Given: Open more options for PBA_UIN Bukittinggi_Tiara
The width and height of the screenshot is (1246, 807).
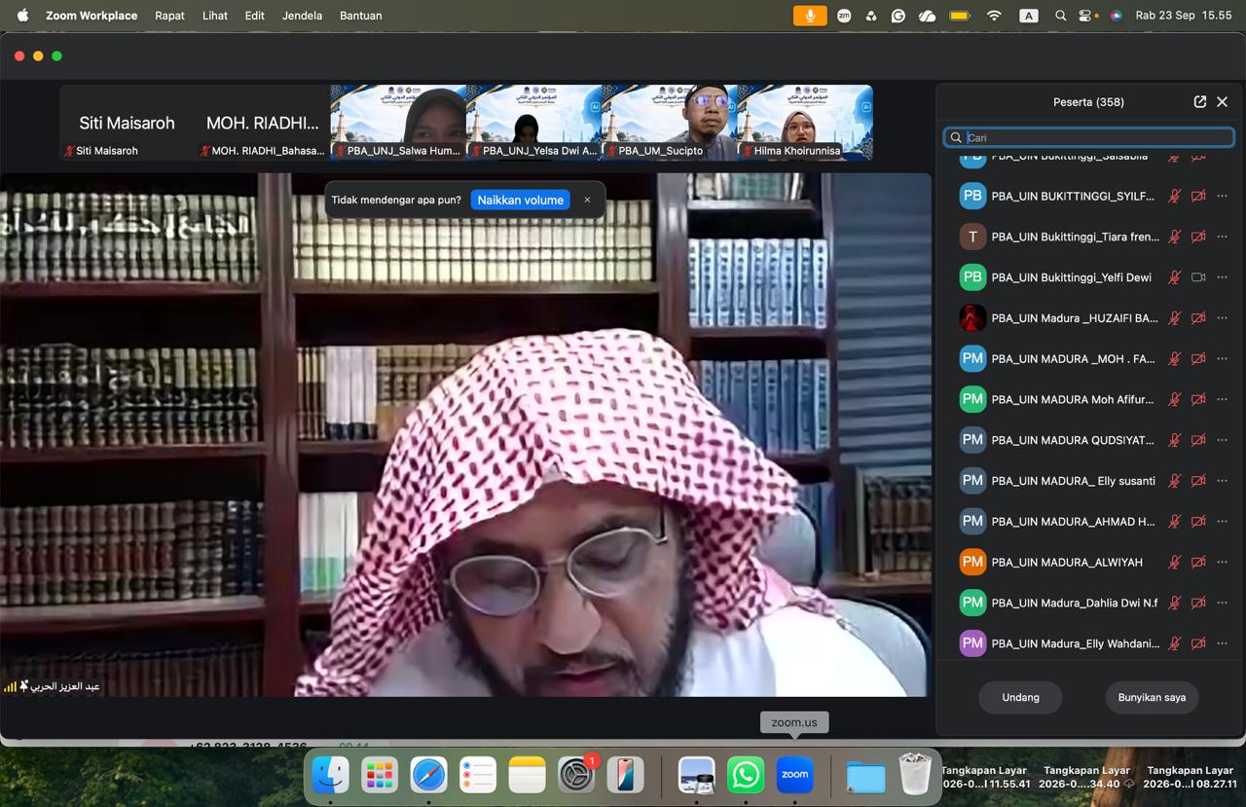Looking at the screenshot, I should point(1223,237).
